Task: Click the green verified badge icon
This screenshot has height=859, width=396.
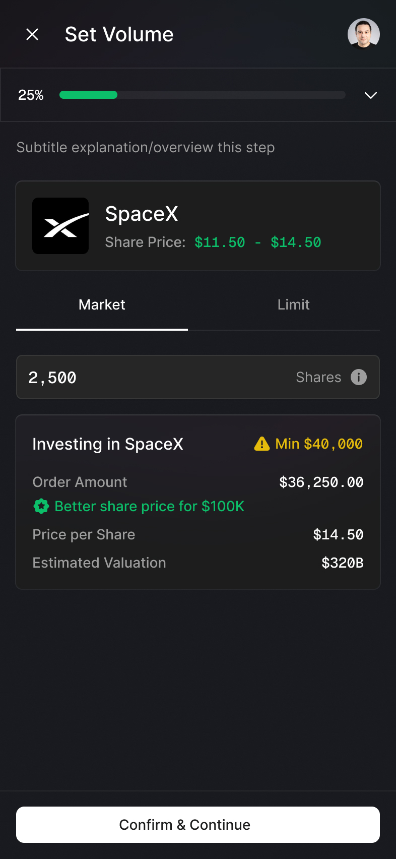Action: pyautogui.click(x=41, y=506)
